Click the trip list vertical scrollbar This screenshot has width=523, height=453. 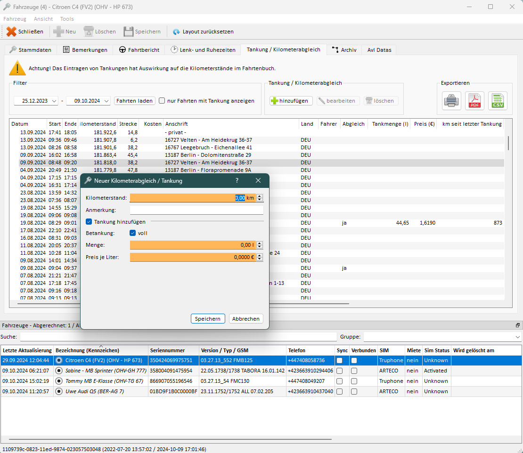pyautogui.click(x=508, y=143)
